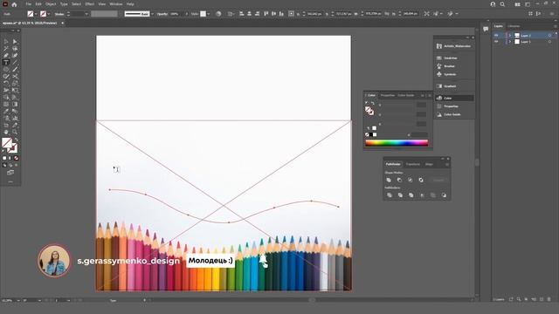
Task: Select the Shape Builder tool
Action: click(x=6, y=97)
